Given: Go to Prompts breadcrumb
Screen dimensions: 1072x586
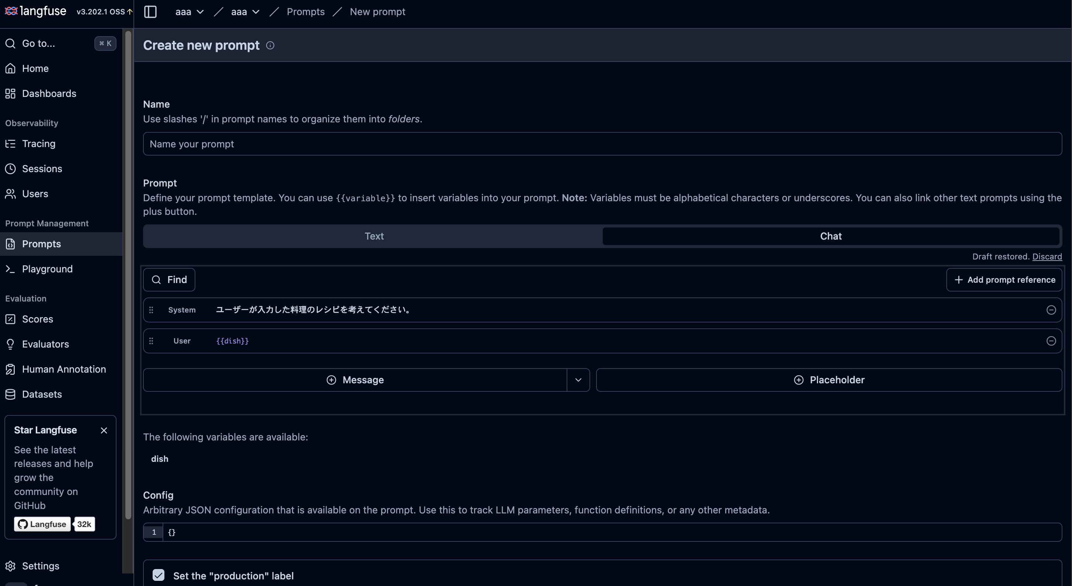Looking at the screenshot, I should pos(306,12).
